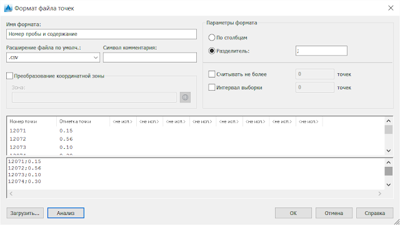Click the dialog resize grip corner

[397, 222]
